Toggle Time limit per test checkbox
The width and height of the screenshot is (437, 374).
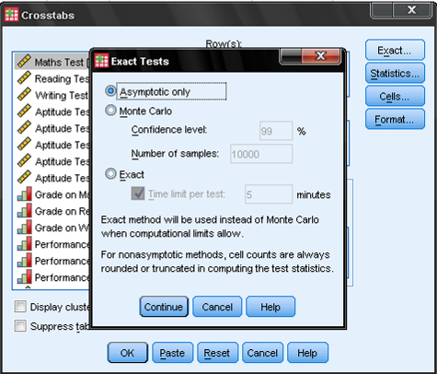pos(138,193)
